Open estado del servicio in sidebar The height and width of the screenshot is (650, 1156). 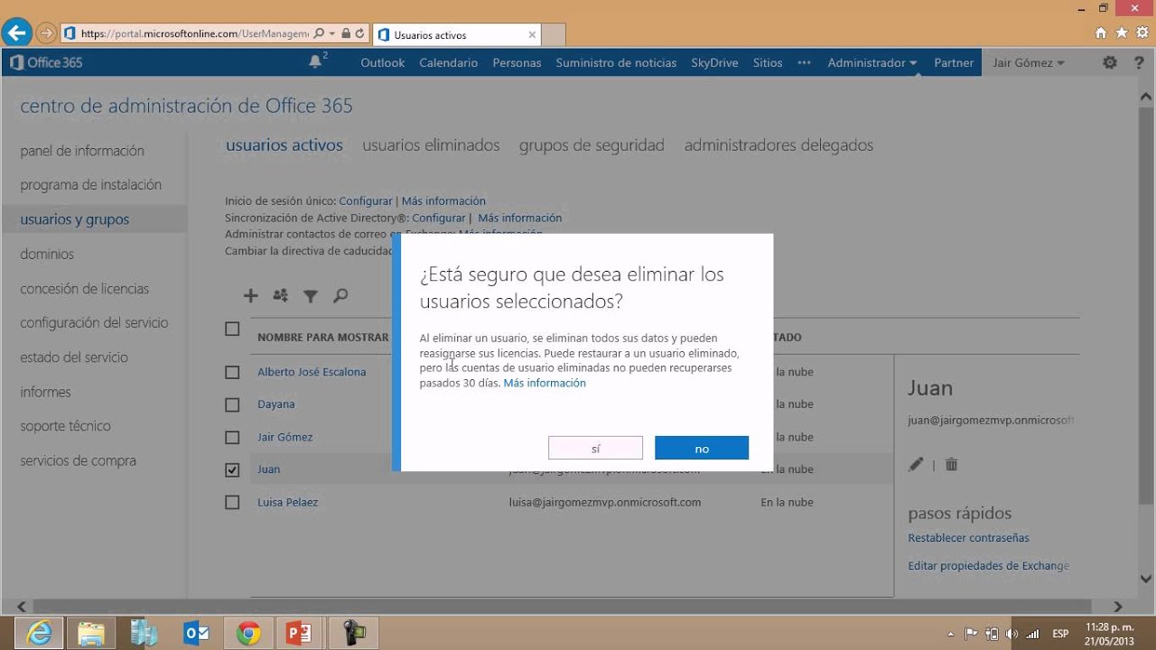click(74, 357)
